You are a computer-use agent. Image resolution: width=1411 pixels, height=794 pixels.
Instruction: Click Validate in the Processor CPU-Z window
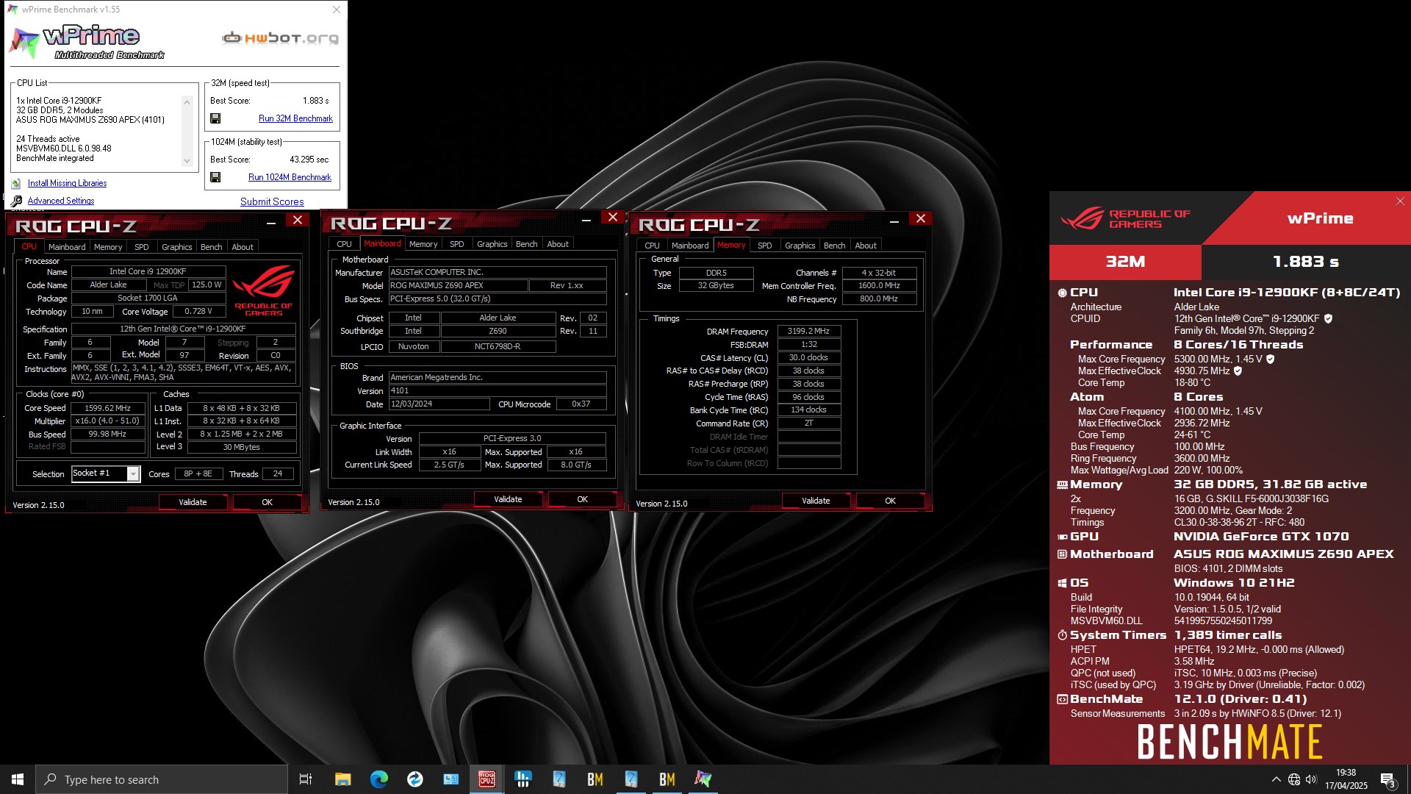click(x=193, y=502)
